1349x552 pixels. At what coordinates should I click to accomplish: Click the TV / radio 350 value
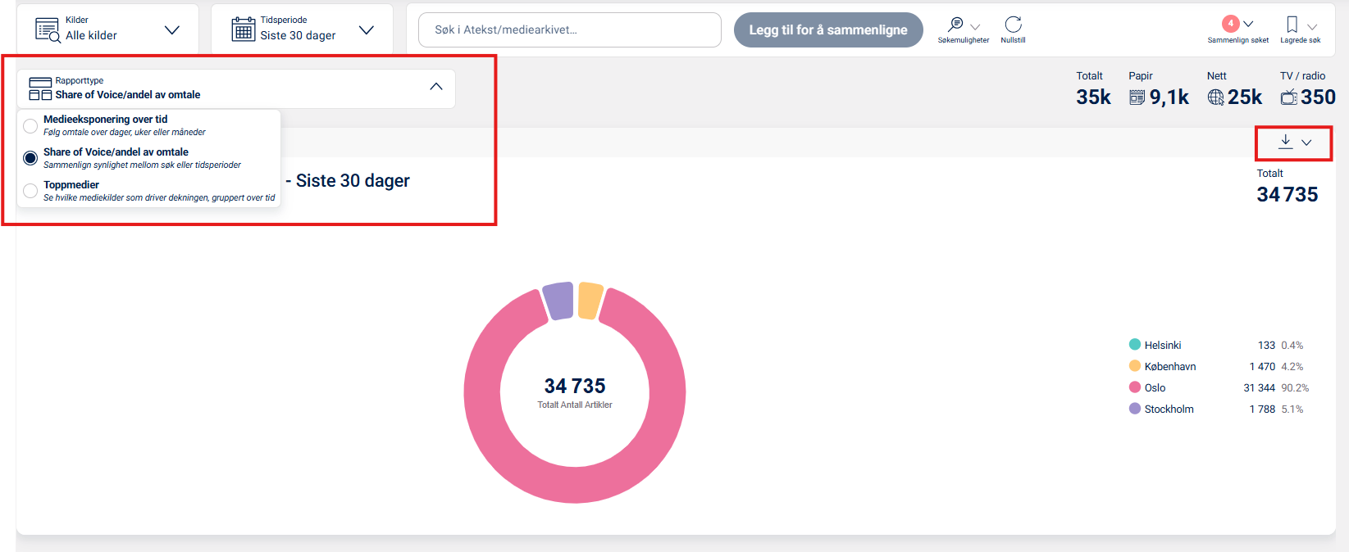click(x=1318, y=97)
